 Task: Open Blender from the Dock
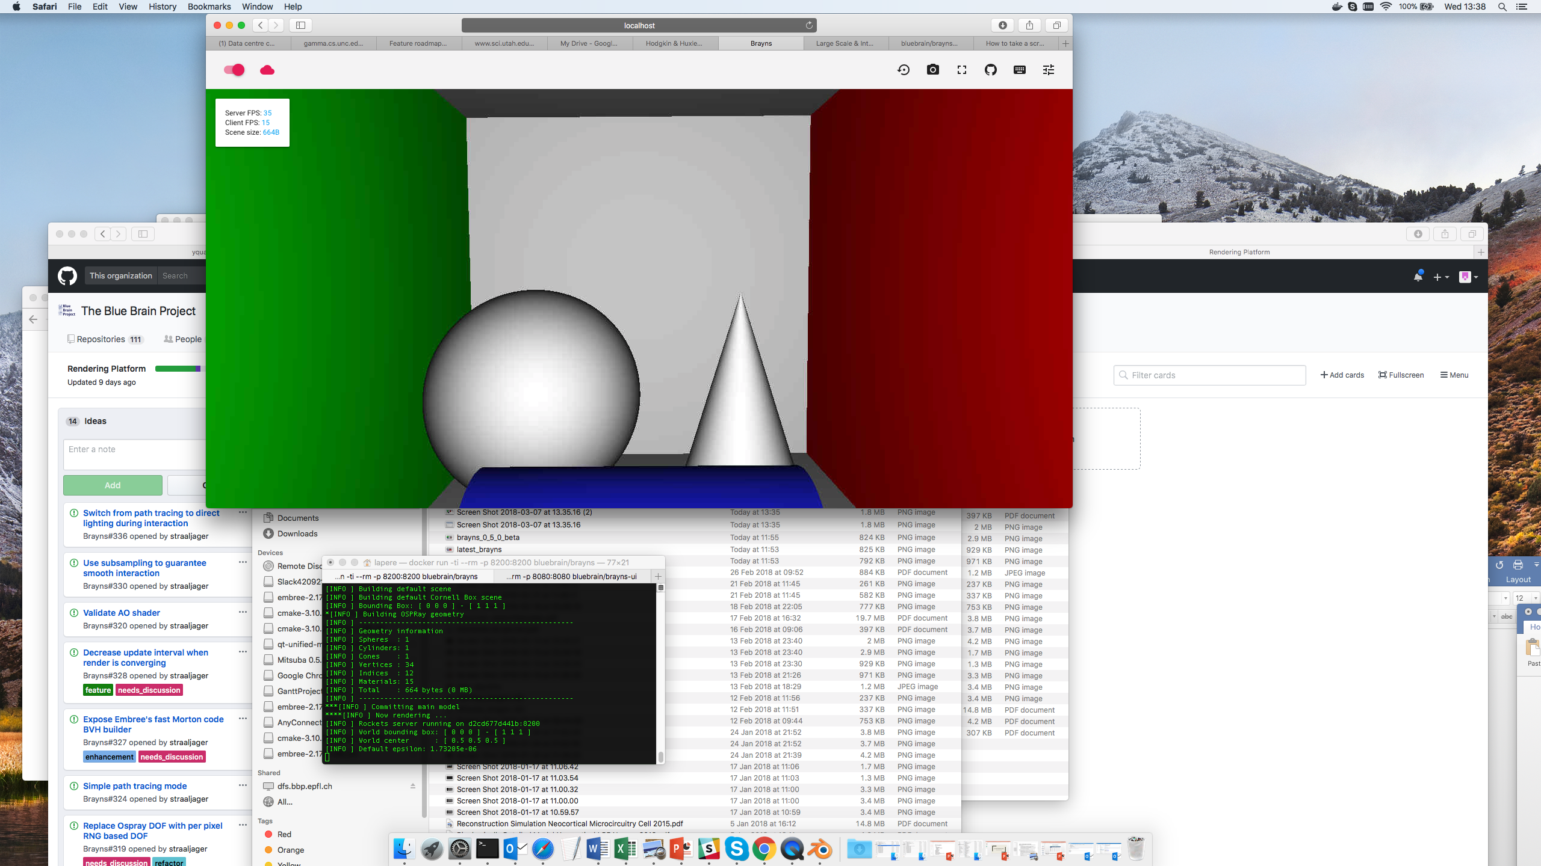click(x=820, y=850)
